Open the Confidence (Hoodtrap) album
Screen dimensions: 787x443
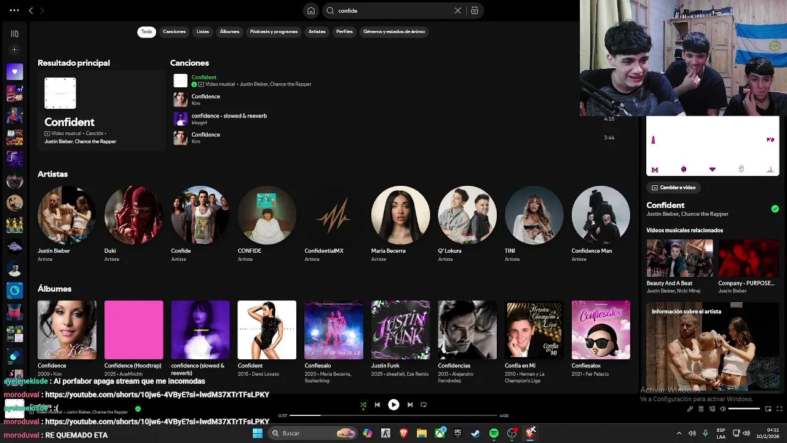(x=133, y=338)
